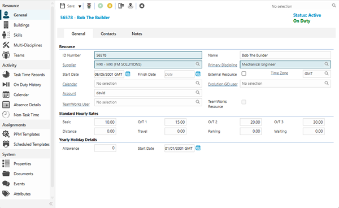Click the Supplier link label

[69, 65]
